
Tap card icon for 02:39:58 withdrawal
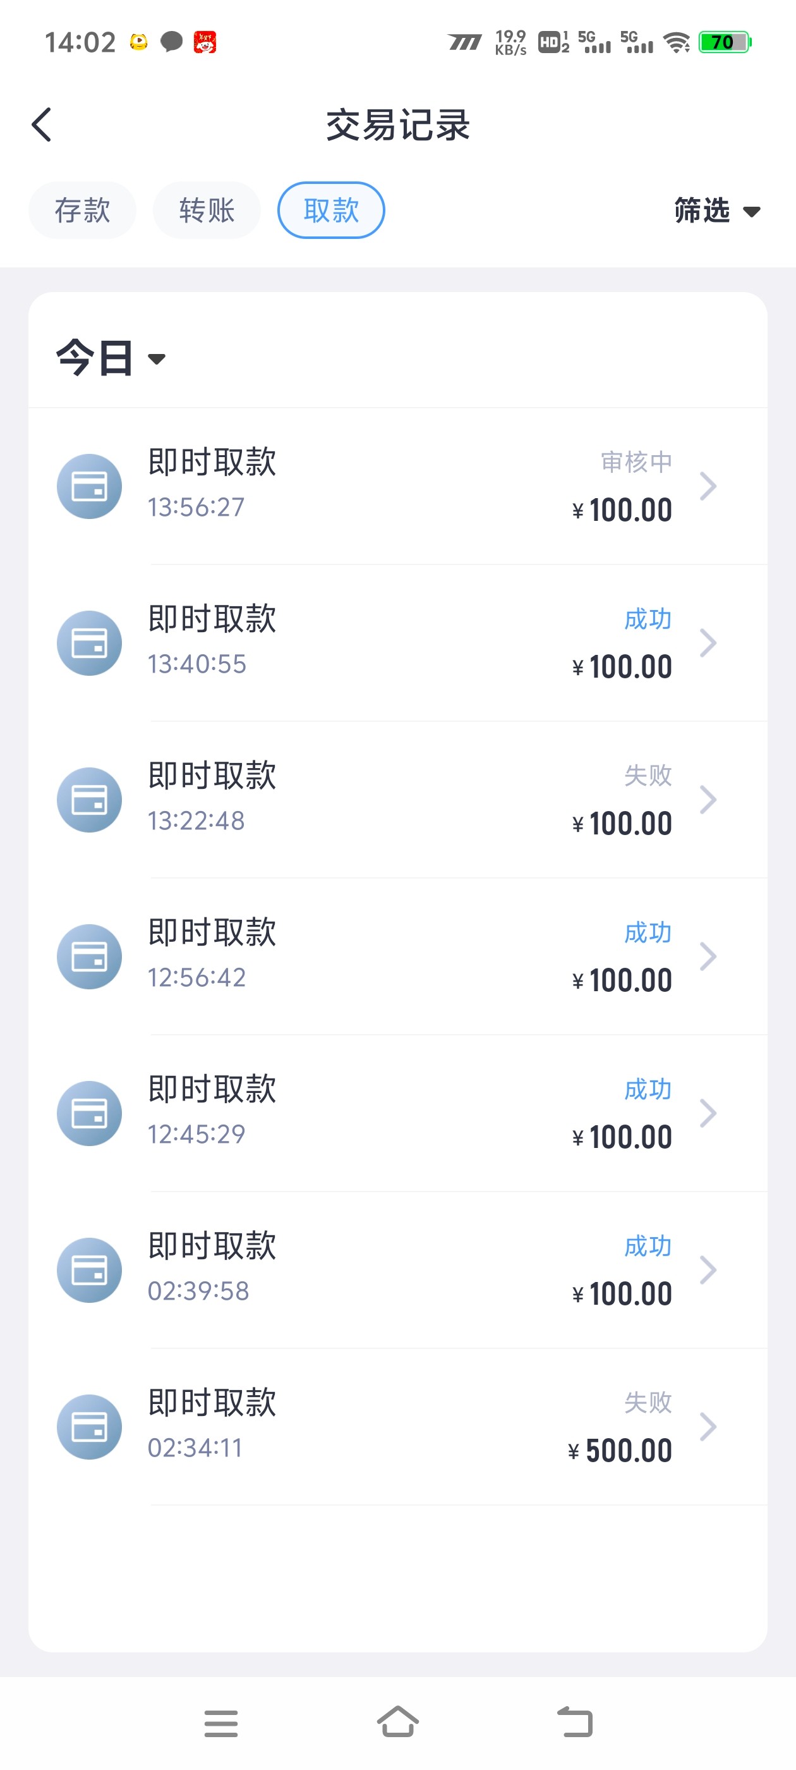89,1270
